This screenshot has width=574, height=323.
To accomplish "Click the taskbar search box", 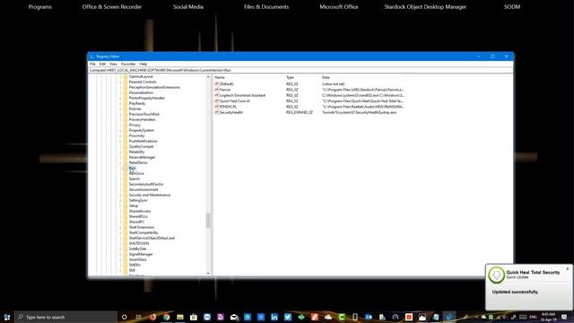I will 65,317.
